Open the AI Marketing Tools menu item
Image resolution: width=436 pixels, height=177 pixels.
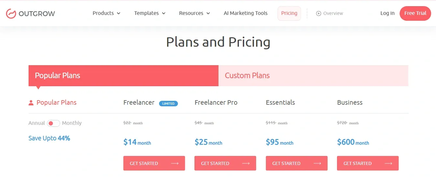point(246,13)
